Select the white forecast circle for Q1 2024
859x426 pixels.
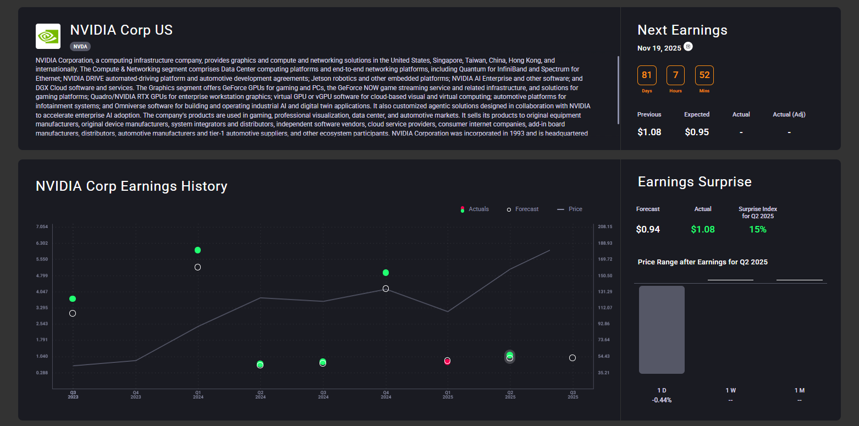(x=197, y=267)
